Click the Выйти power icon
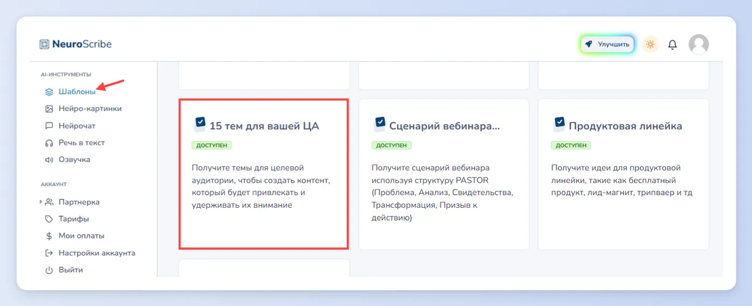752x306 pixels. 49,270
